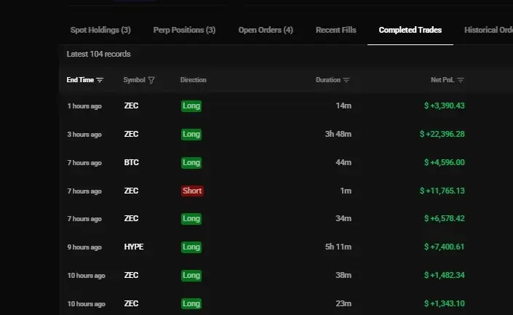This screenshot has height=315, width=513.
Task: Click Long badge in the HYPE row
Action: click(191, 247)
